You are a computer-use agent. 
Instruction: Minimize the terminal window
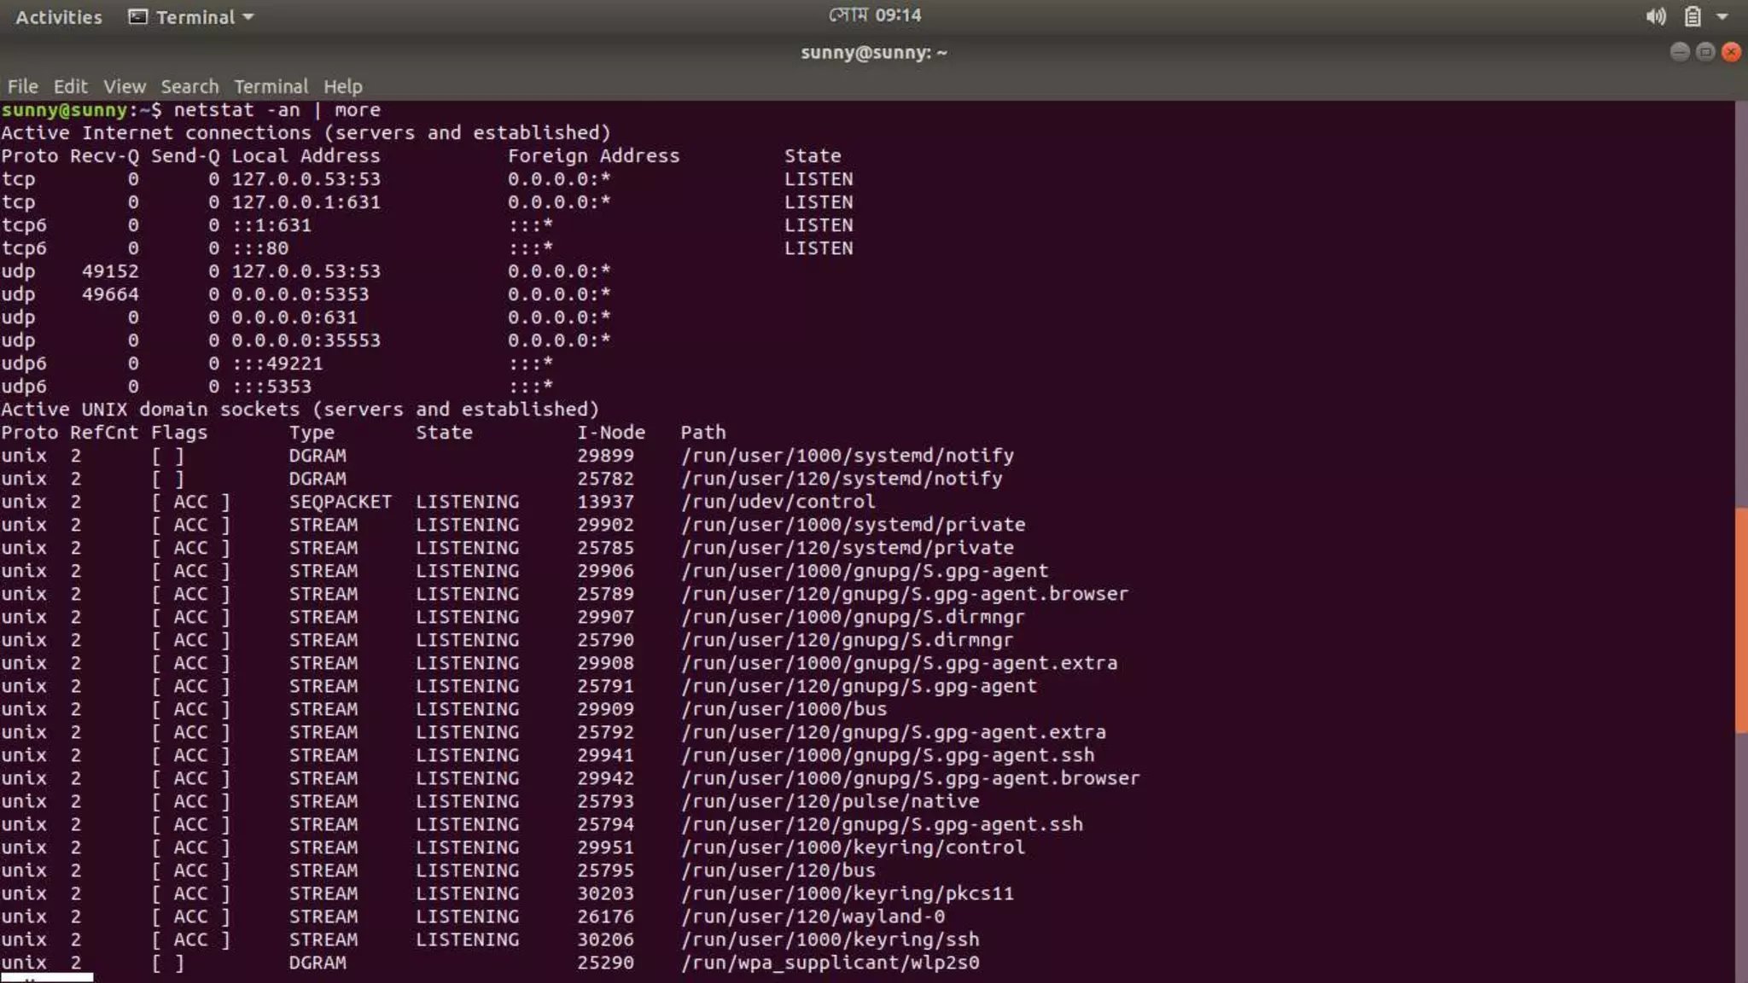point(1679,52)
